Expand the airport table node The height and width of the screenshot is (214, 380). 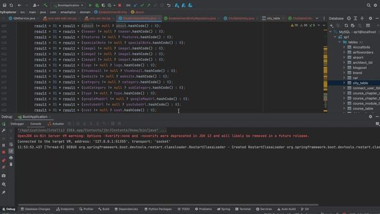coord(344,57)
